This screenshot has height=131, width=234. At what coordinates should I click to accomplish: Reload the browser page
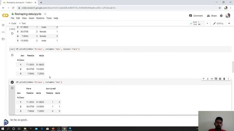click(13, 8)
